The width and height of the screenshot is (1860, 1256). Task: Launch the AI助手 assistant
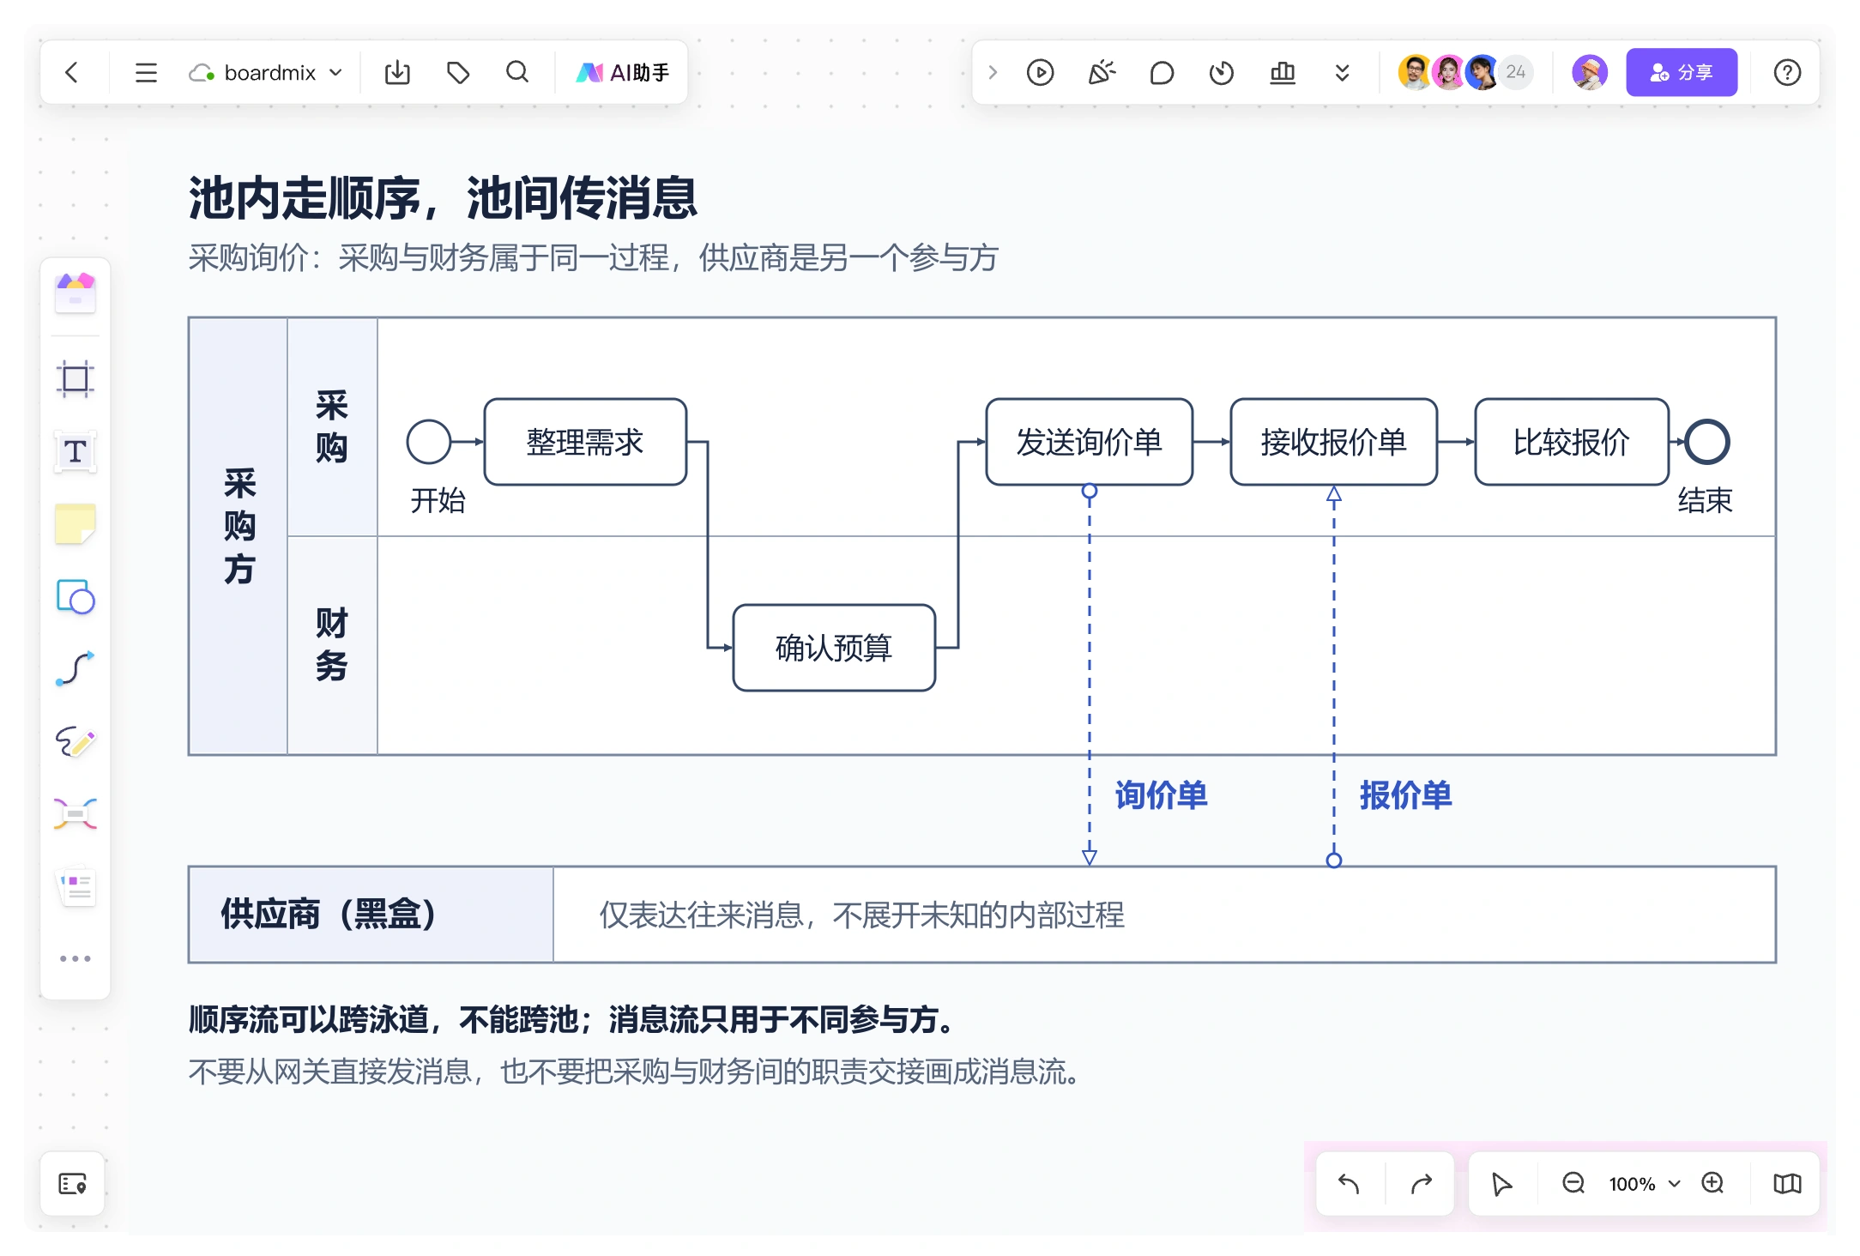point(622,73)
